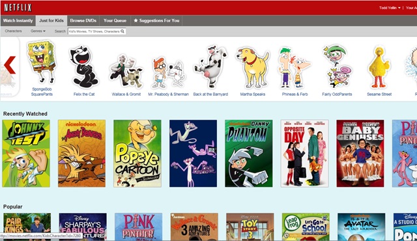Screen dimensions: 417x241
Task: Click the Martha Speaks text link
Action: coord(253,94)
